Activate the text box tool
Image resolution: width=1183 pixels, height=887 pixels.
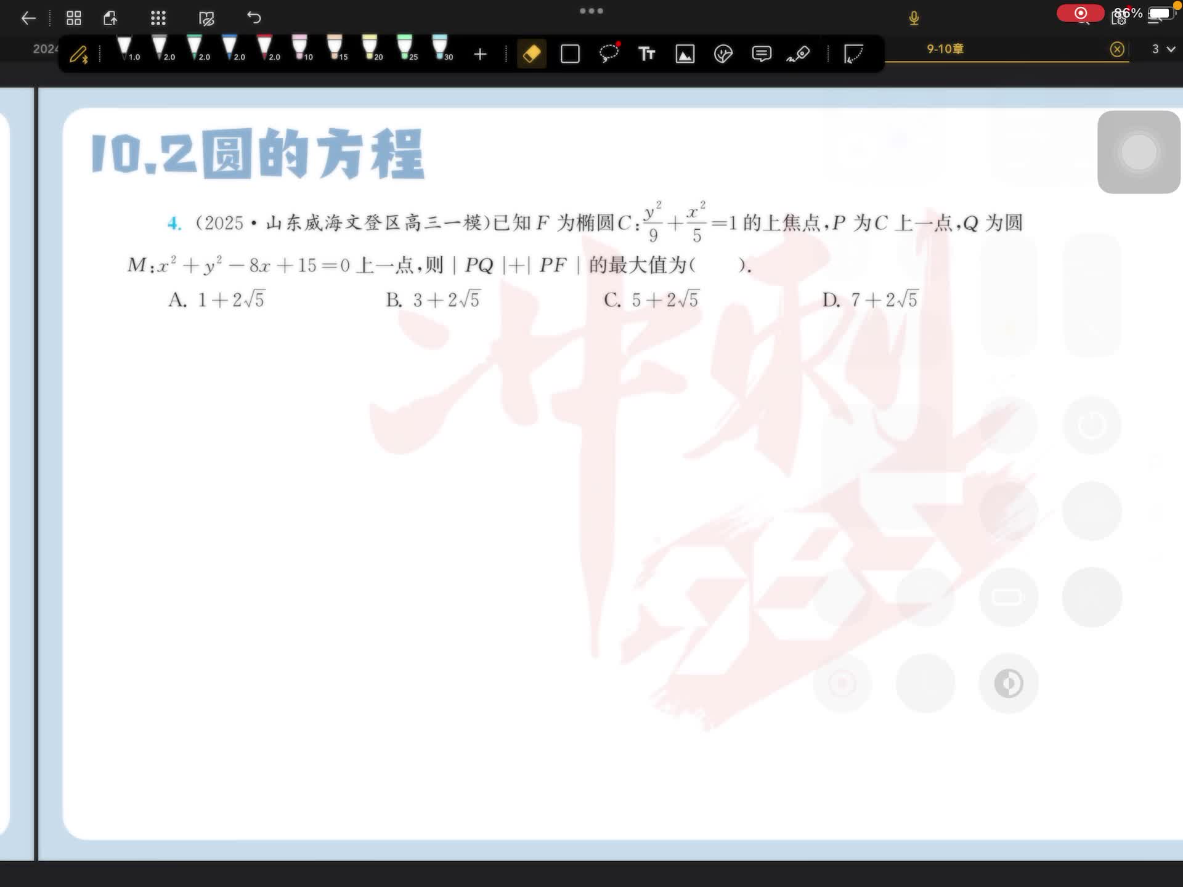click(x=646, y=54)
